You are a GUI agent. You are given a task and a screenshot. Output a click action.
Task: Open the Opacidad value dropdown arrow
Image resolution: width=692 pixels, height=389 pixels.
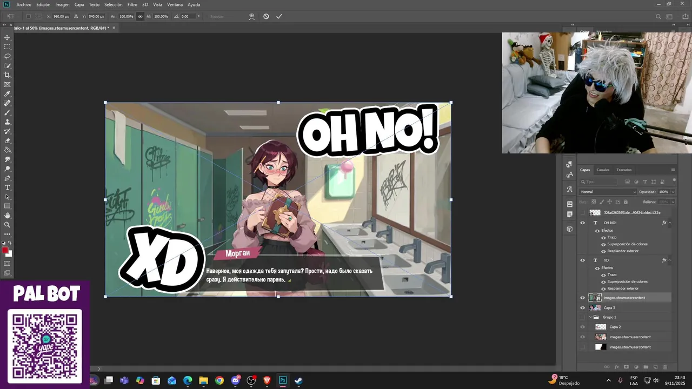(673, 192)
